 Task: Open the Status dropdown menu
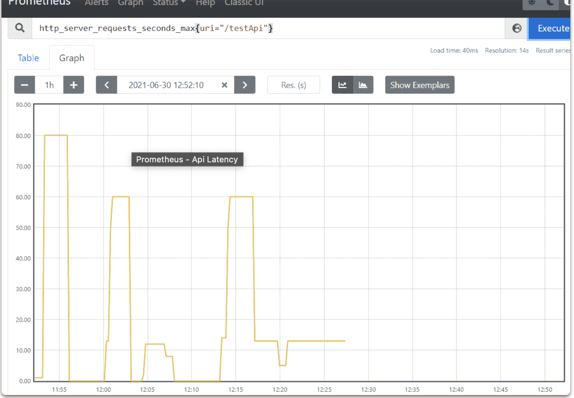[x=169, y=3]
